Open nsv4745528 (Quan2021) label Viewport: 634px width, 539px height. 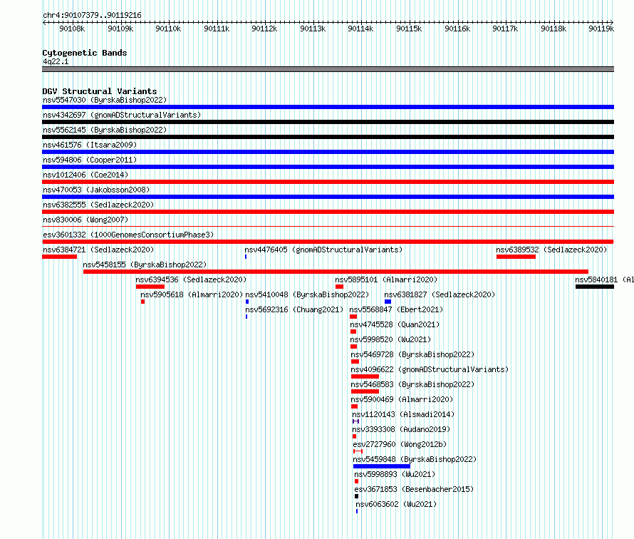tap(395, 324)
